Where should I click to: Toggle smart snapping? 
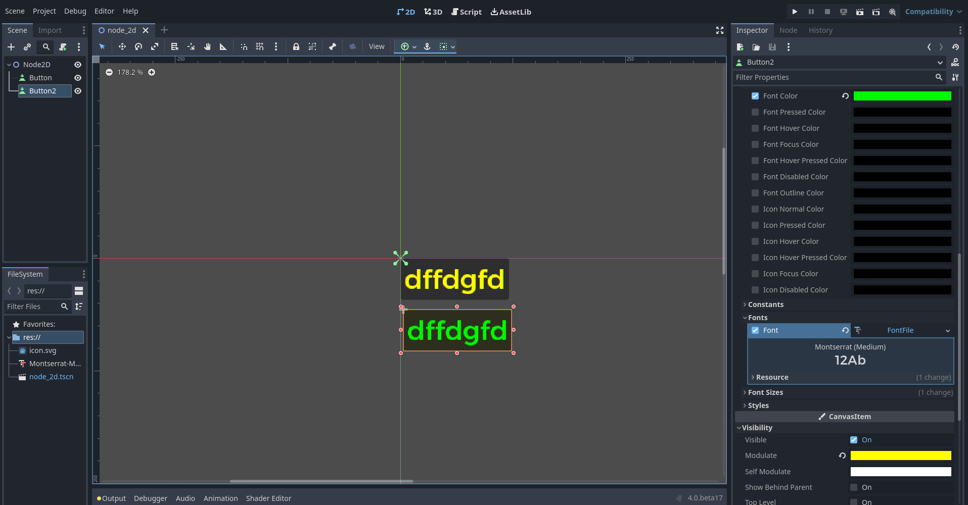pyautogui.click(x=243, y=46)
